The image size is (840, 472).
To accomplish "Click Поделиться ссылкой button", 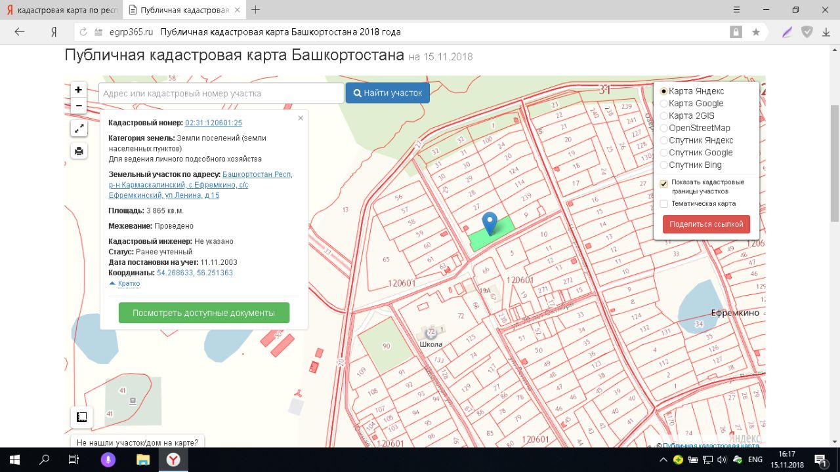I will [x=706, y=224].
